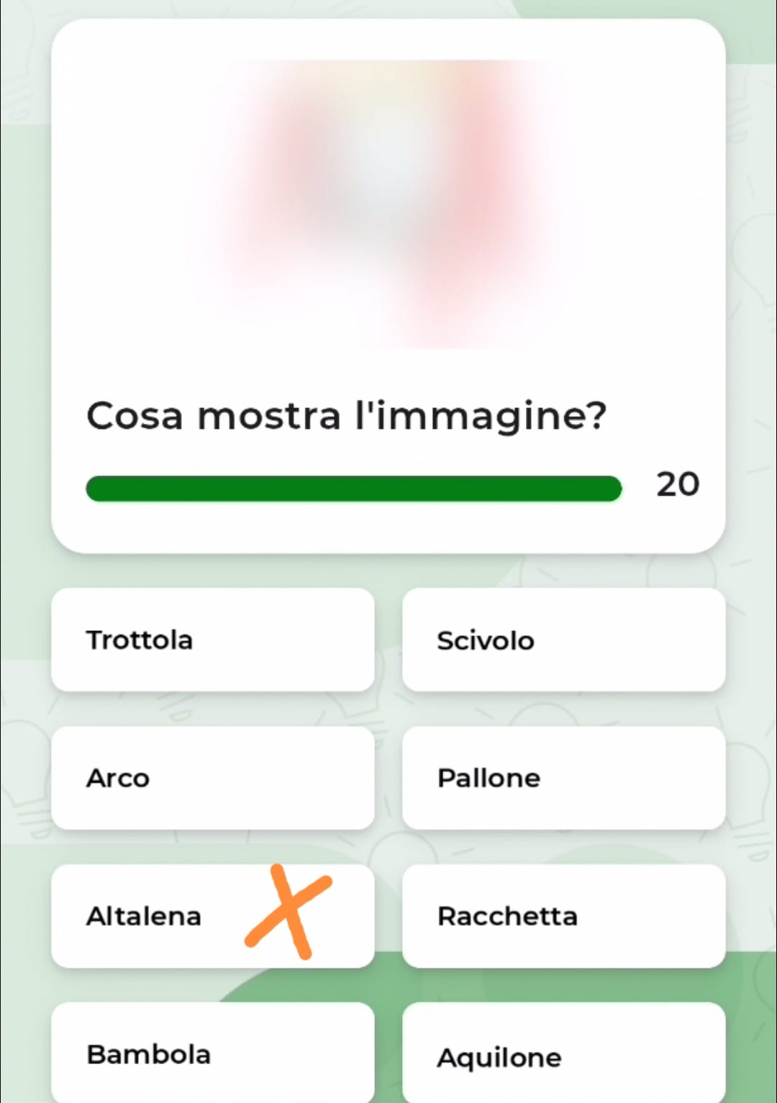Click the orange X mark on Altalena

click(288, 912)
